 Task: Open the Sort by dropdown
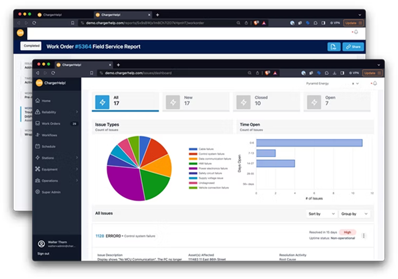point(321,213)
